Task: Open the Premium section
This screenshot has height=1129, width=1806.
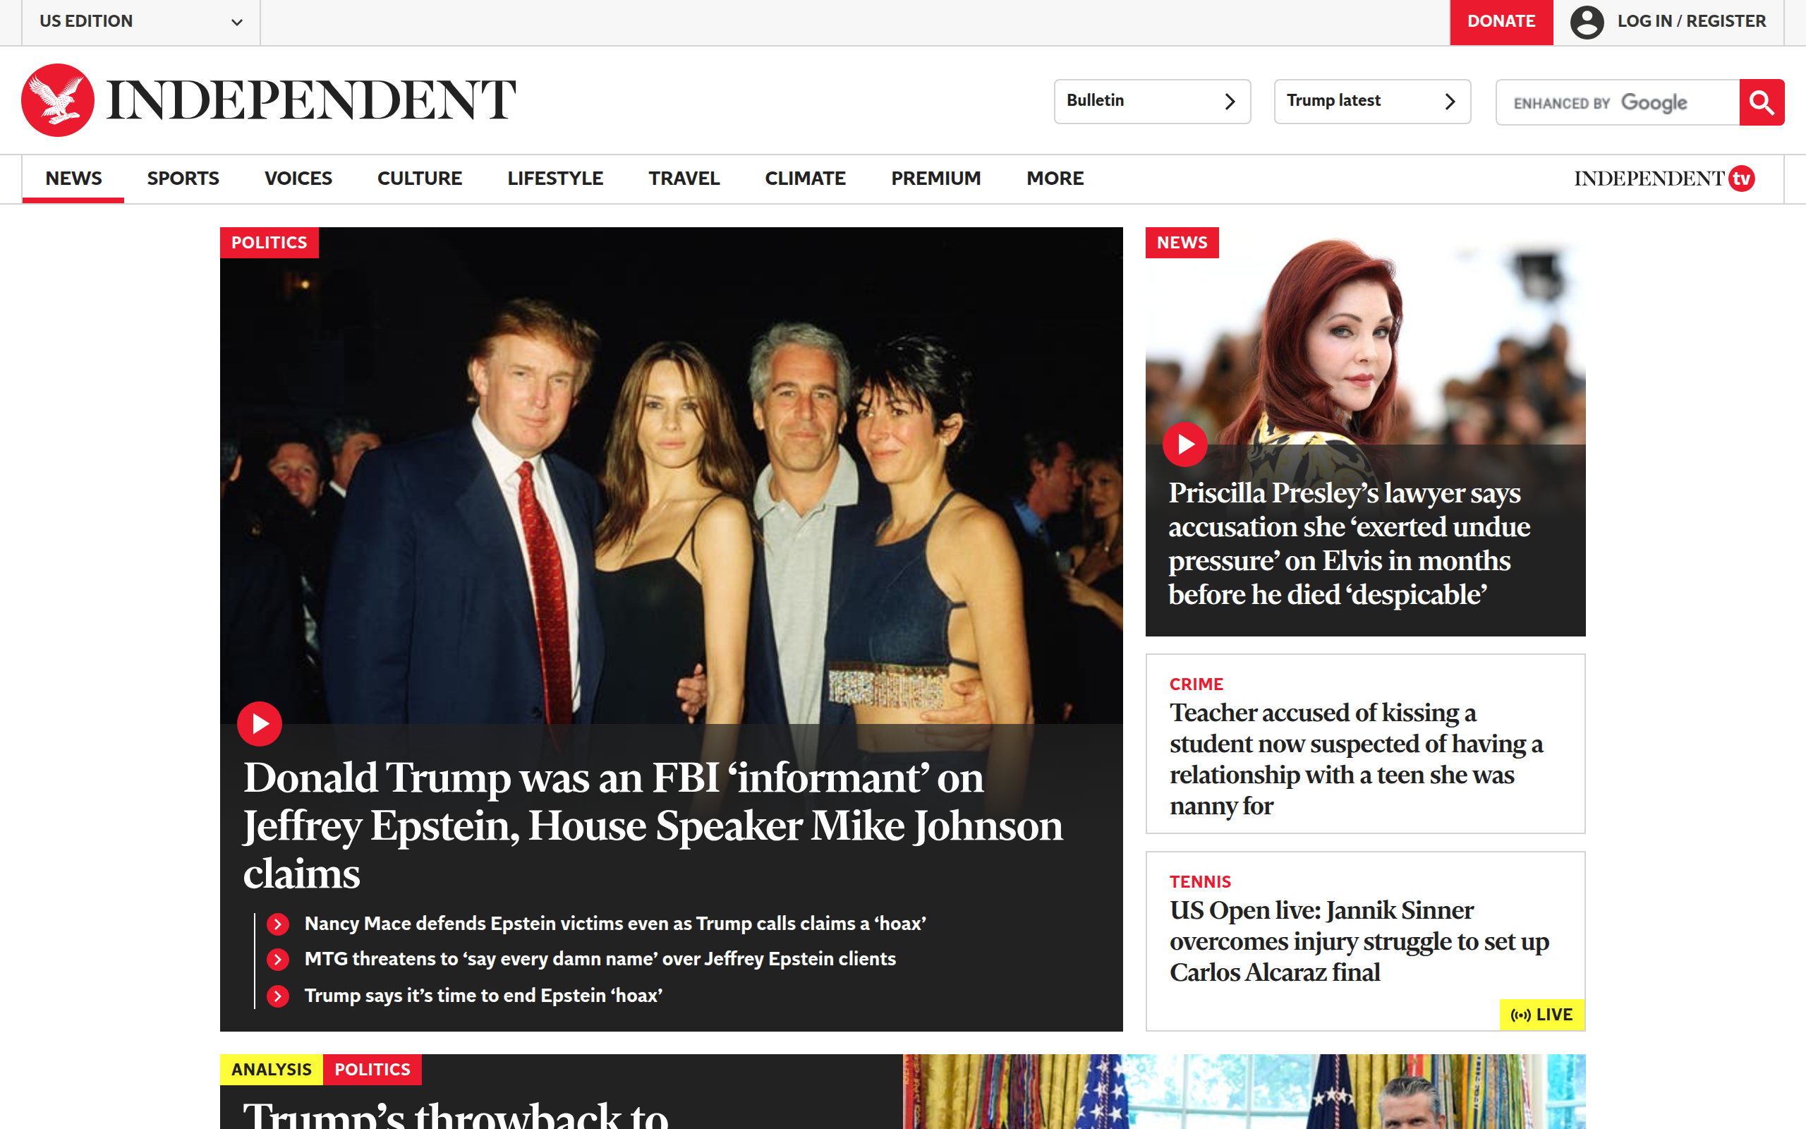Action: (936, 179)
